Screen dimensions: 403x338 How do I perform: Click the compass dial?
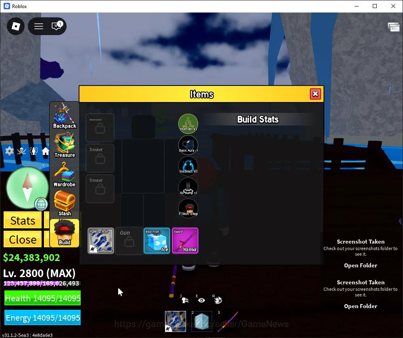tap(27, 188)
